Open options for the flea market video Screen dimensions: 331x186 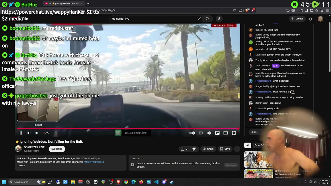312,171
